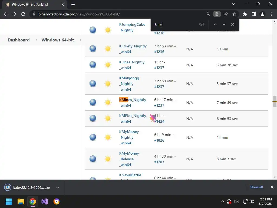The height and width of the screenshot is (208, 277).
Task: Open the KMPlot_Nightly_win64 job
Action: pos(133,119)
